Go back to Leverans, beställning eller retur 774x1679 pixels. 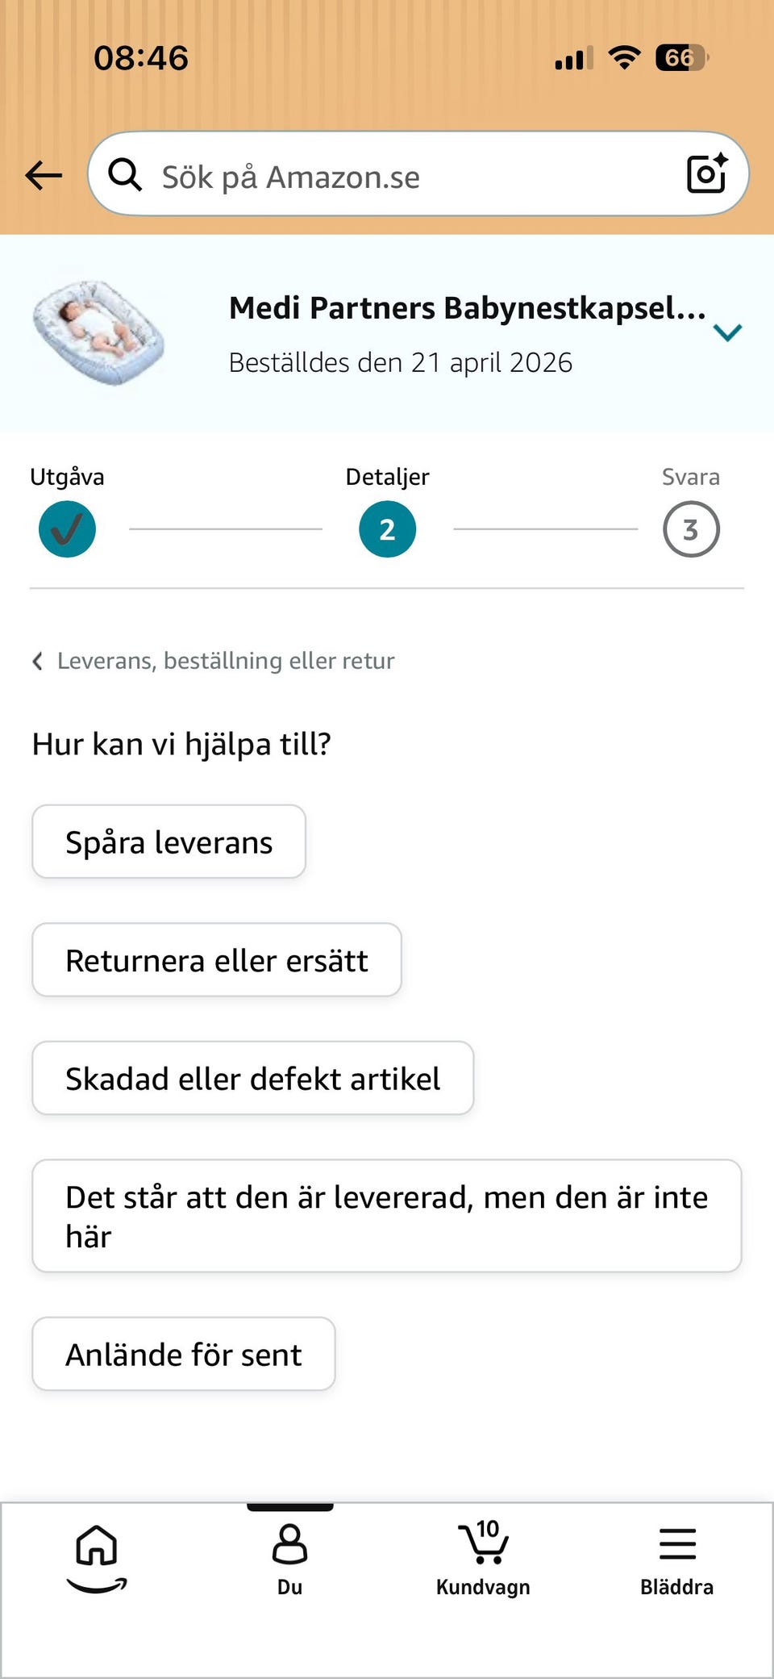point(214,661)
